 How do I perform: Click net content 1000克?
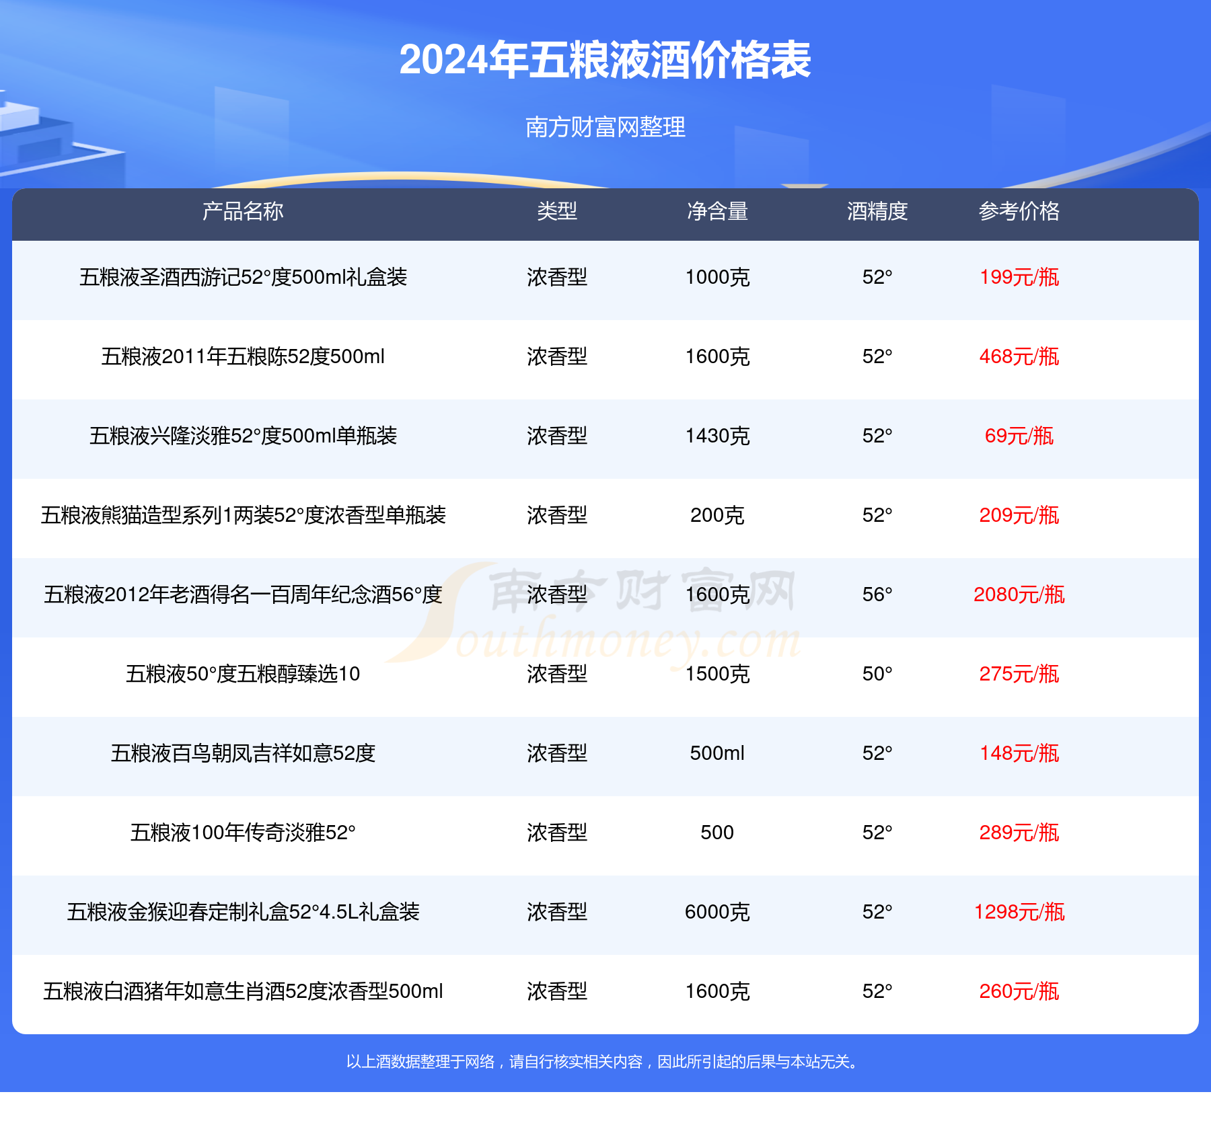click(x=717, y=277)
